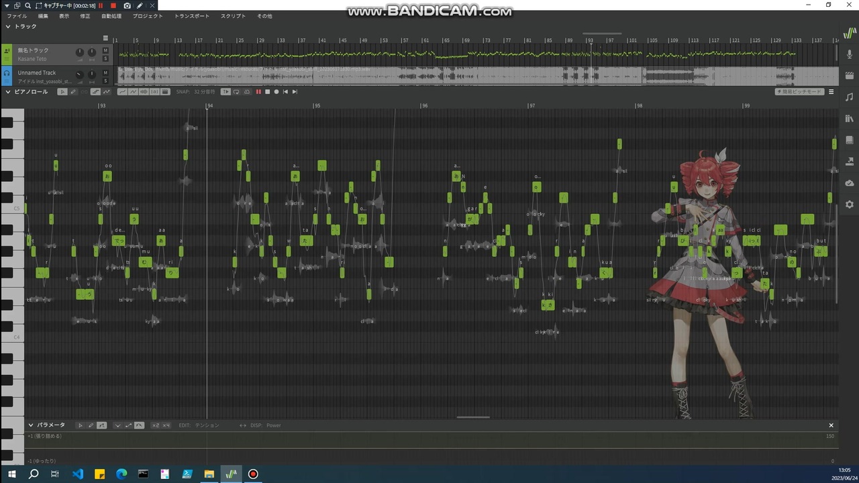Solo the Unnamed Track instrumental

(x=105, y=81)
